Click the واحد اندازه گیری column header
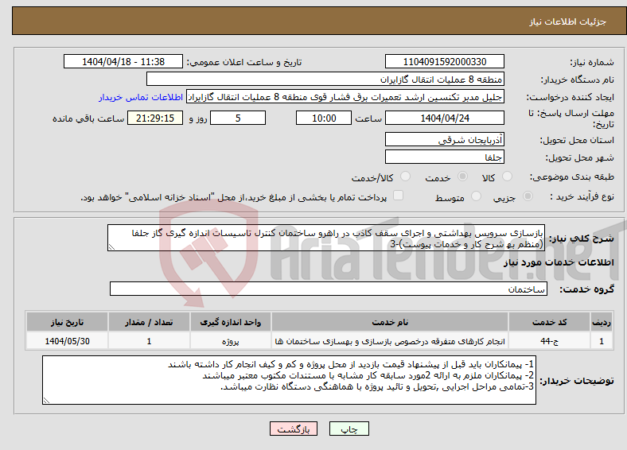Screen dimensions: 627x450 pyautogui.click(x=230, y=322)
